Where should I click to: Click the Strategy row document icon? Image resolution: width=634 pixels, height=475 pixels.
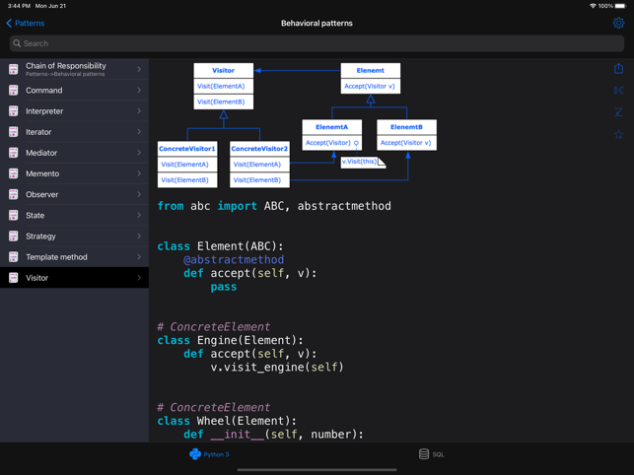pyautogui.click(x=14, y=237)
